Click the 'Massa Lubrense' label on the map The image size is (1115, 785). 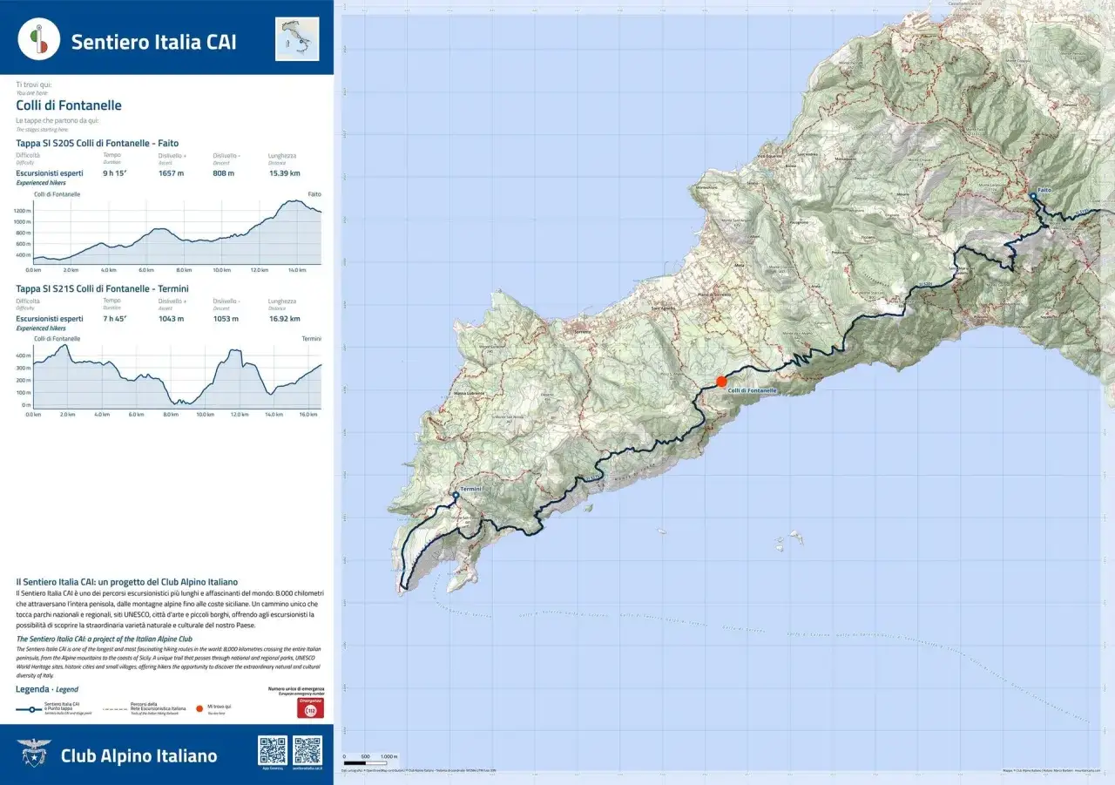pos(469,393)
